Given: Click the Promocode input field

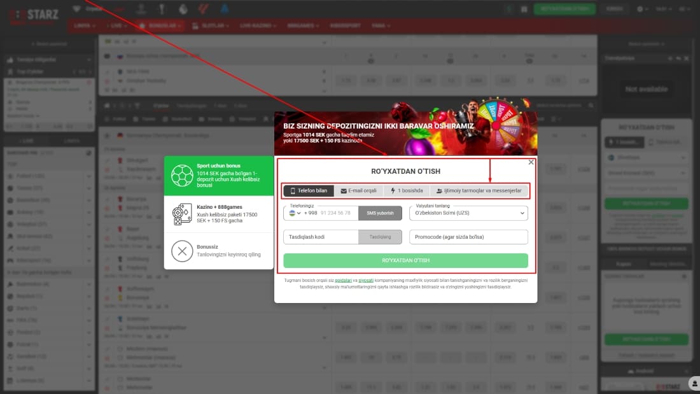Looking at the screenshot, I should [468, 237].
